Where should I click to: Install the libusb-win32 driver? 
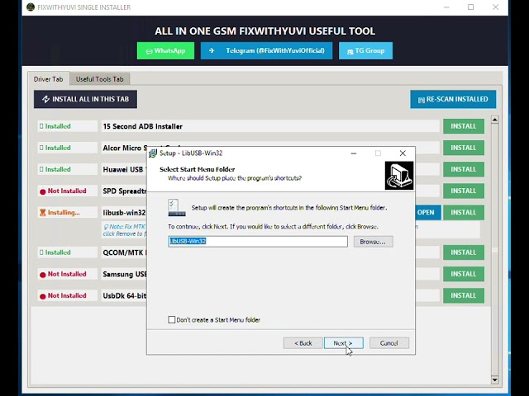pos(464,213)
